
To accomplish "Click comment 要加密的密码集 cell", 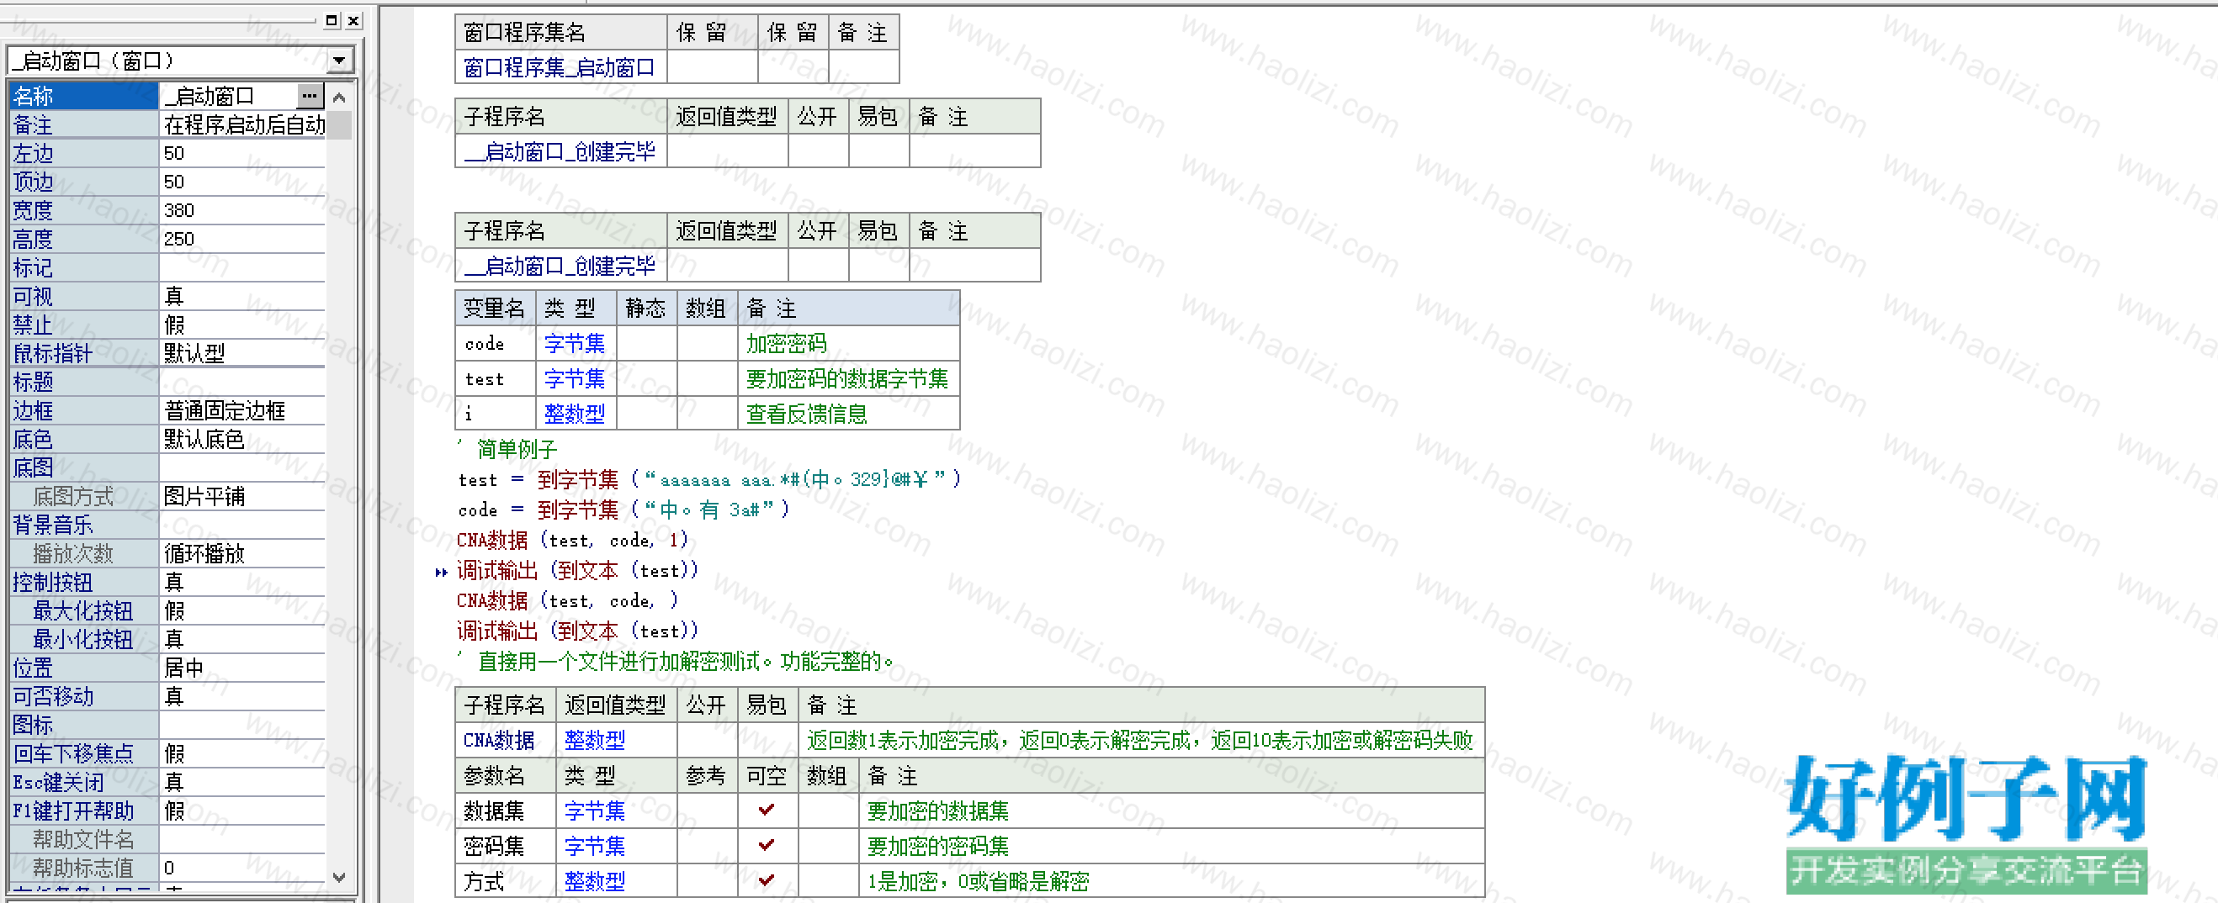I will [x=1171, y=845].
